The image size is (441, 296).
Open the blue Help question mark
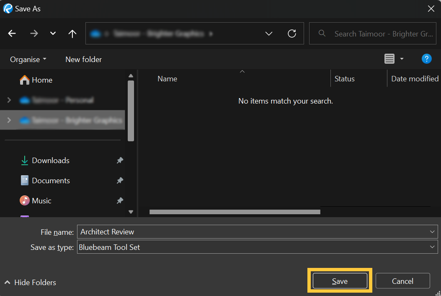pos(426,59)
